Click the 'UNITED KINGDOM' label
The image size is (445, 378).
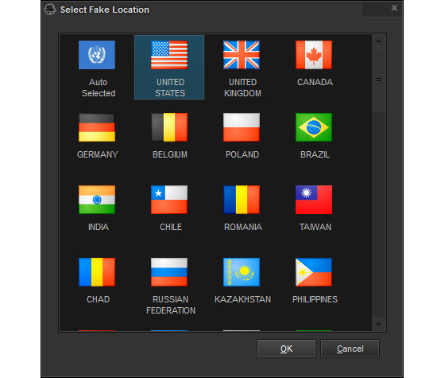point(242,88)
